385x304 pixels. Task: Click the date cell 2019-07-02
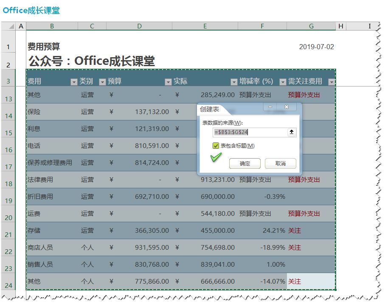tap(316, 47)
